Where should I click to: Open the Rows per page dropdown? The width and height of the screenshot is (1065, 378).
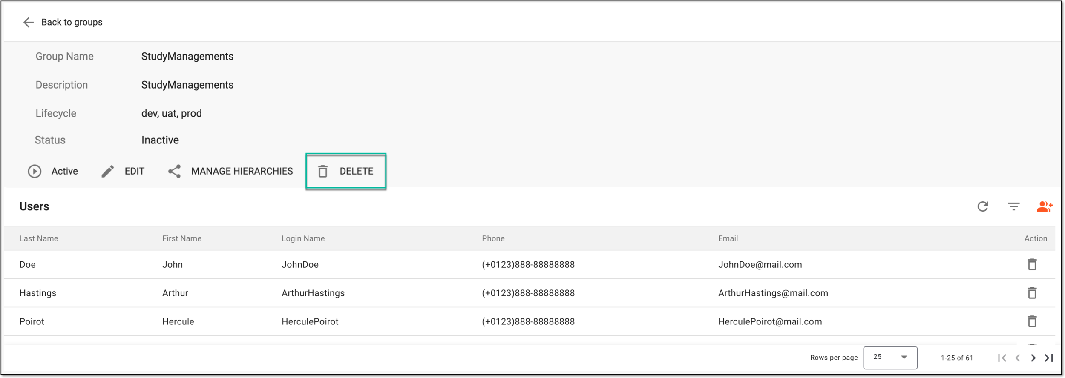(890, 358)
